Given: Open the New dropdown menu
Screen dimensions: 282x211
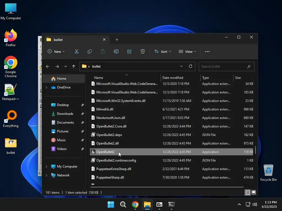Looking at the screenshot, I should pyautogui.click(x=56, y=51).
